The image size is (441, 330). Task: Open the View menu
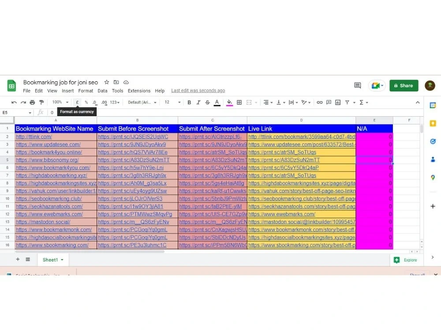[52, 91]
